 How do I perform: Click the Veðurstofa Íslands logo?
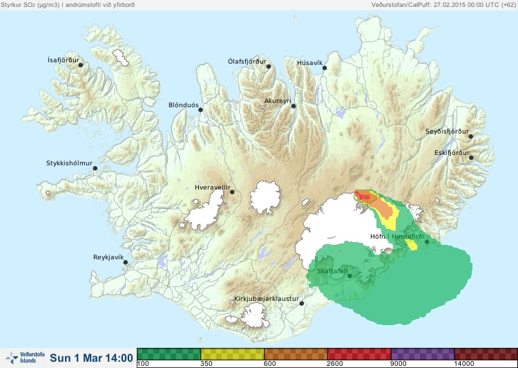click(x=25, y=358)
